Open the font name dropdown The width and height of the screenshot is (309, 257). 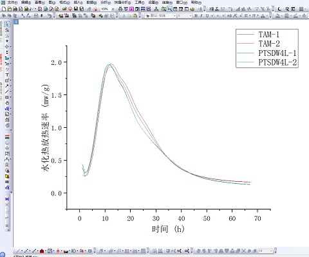point(160,15)
